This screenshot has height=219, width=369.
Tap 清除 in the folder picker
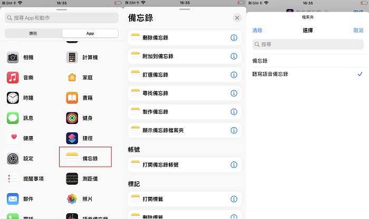[257, 31]
